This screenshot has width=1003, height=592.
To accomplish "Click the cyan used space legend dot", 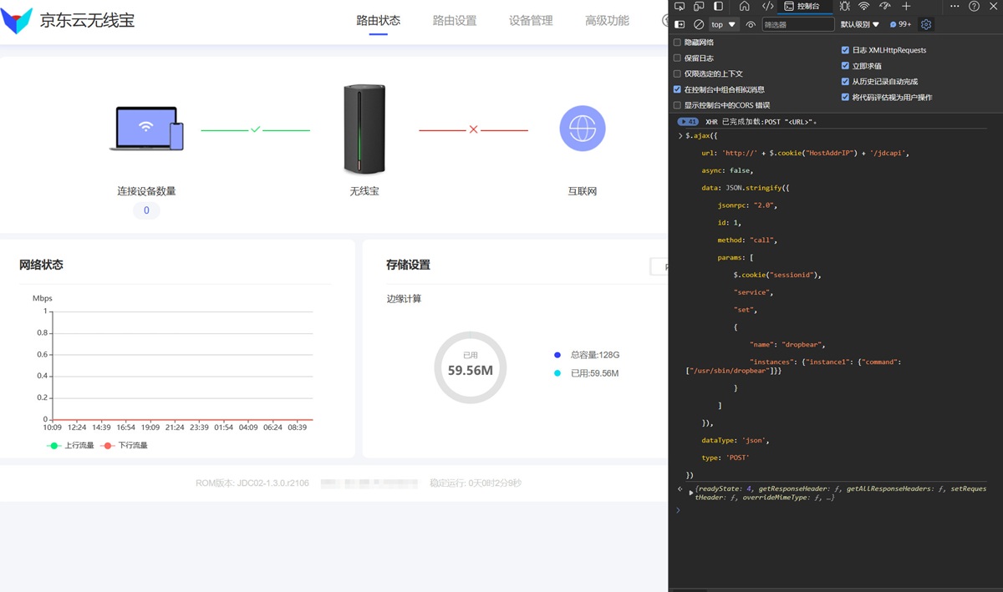I will (558, 373).
